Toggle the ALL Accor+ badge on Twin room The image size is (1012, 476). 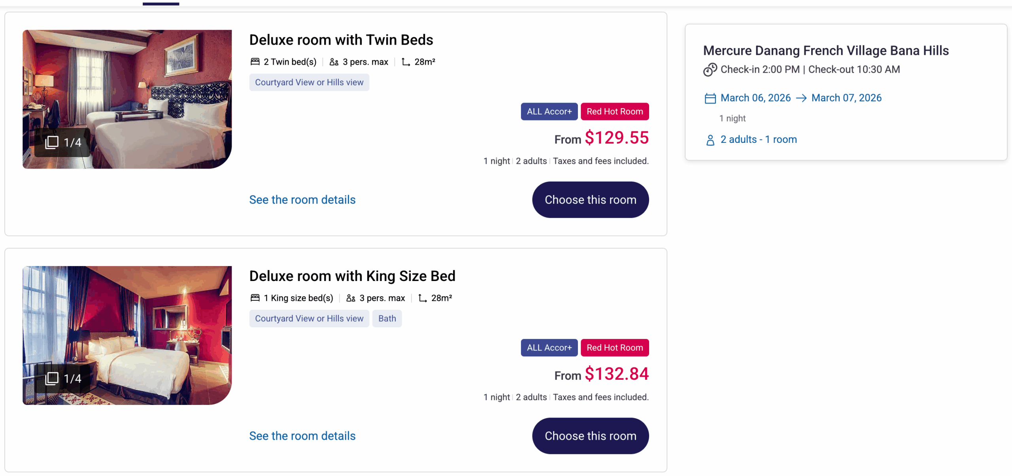(x=549, y=111)
